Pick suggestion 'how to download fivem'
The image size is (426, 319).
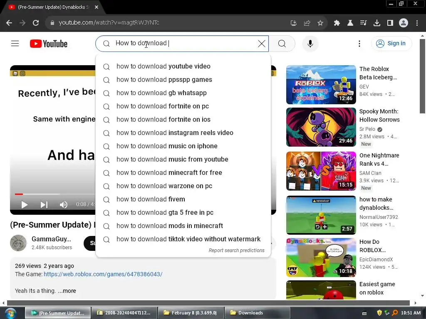[183, 199]
